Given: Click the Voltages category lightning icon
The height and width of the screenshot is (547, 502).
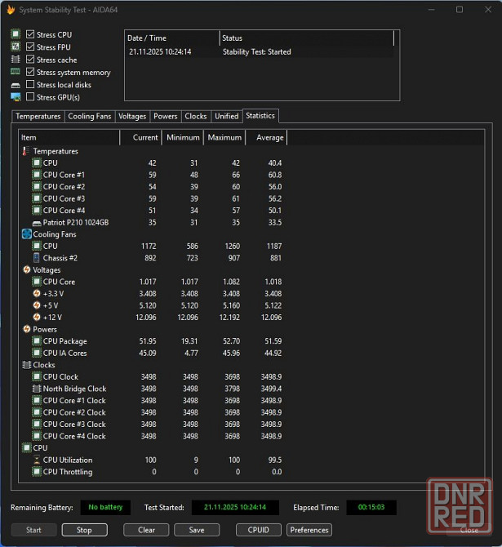Looking at the screenshot, I should 26,269.
